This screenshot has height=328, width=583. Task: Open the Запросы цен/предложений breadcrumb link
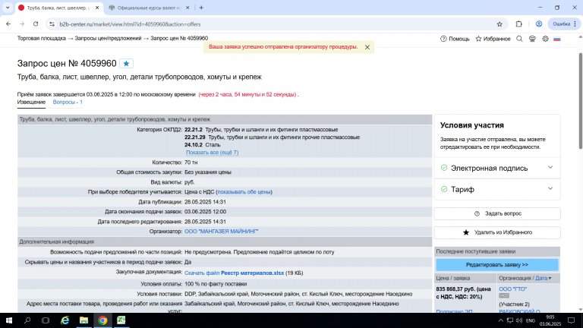click(109, 38)
